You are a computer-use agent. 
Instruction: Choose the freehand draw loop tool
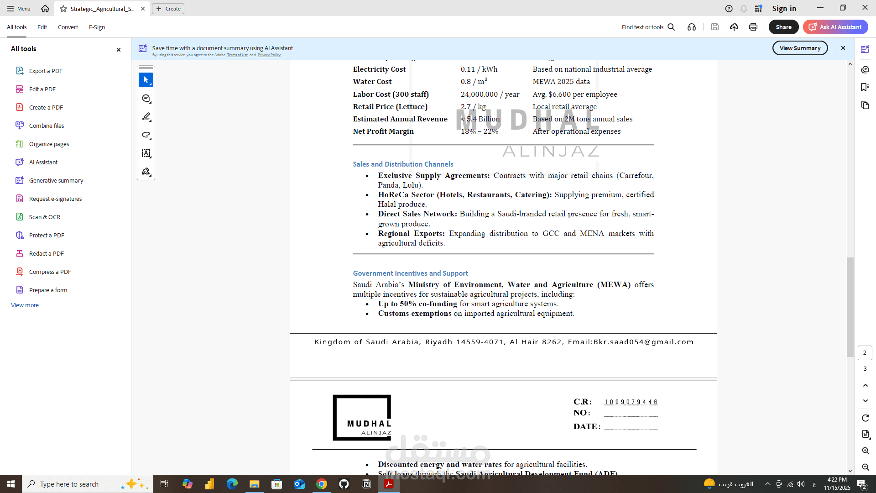coord(146,135)
